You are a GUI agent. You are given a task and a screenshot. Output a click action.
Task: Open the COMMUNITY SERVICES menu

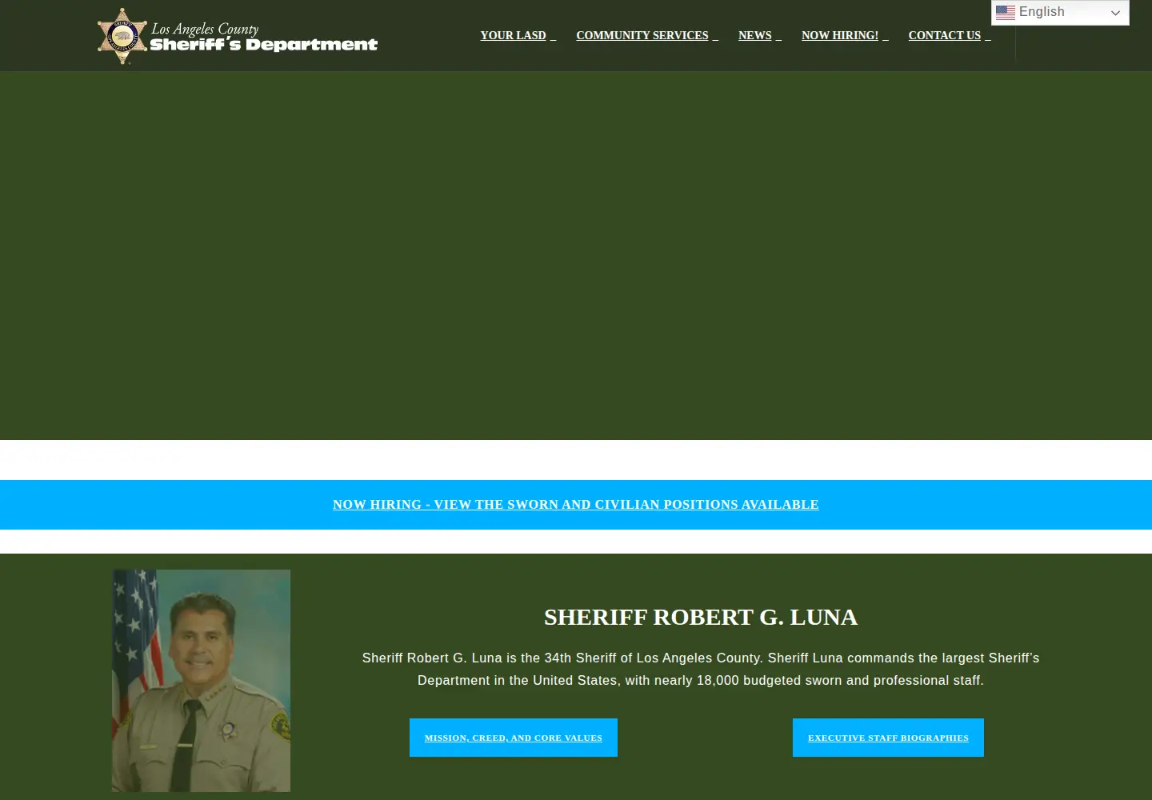click(x=647, y=35)
